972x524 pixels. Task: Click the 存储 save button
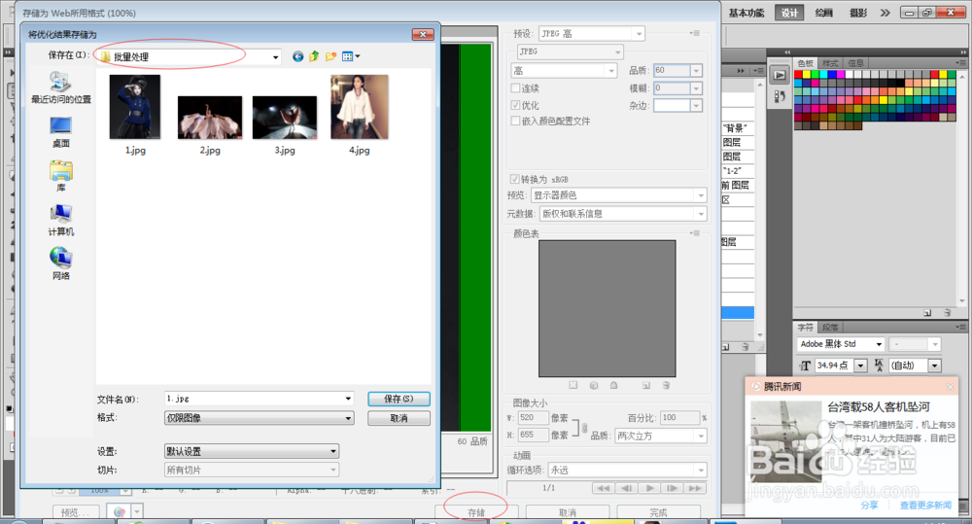[x=476, y=512]
